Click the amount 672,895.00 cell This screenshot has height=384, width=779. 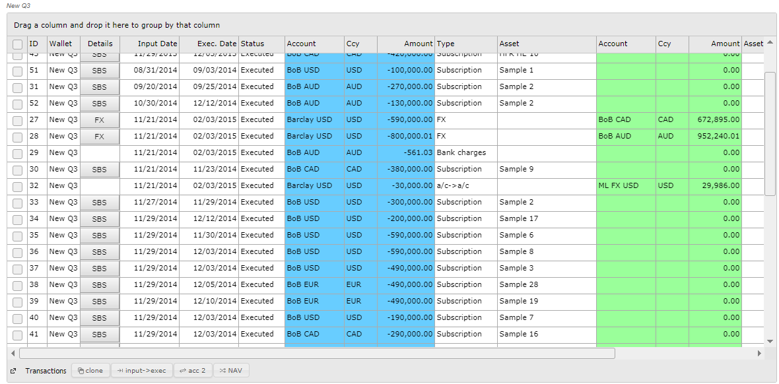point(715,119)
